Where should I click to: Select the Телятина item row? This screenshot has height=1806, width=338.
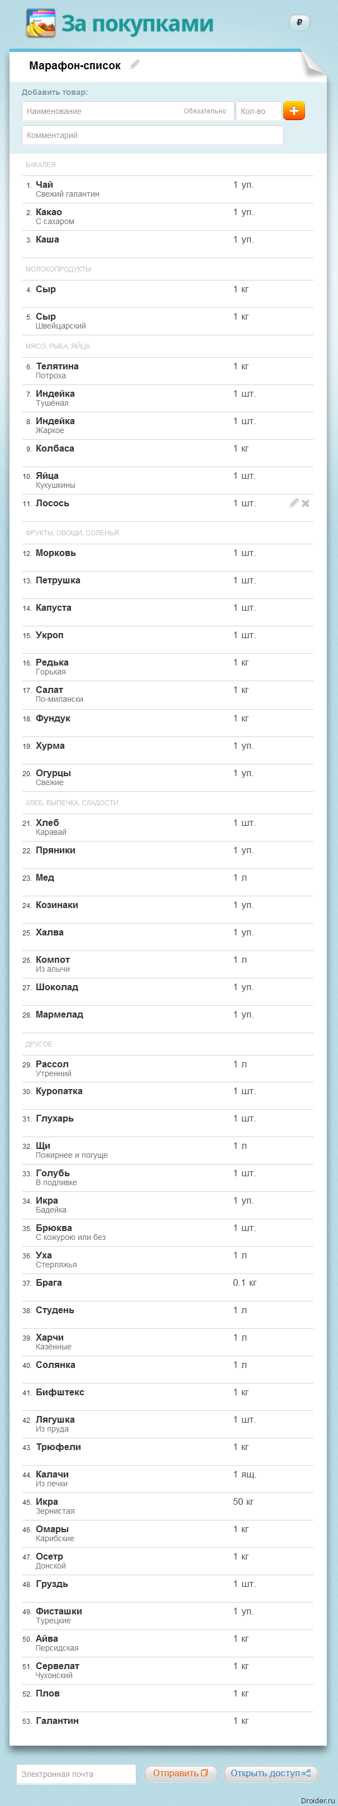[168, 371]
